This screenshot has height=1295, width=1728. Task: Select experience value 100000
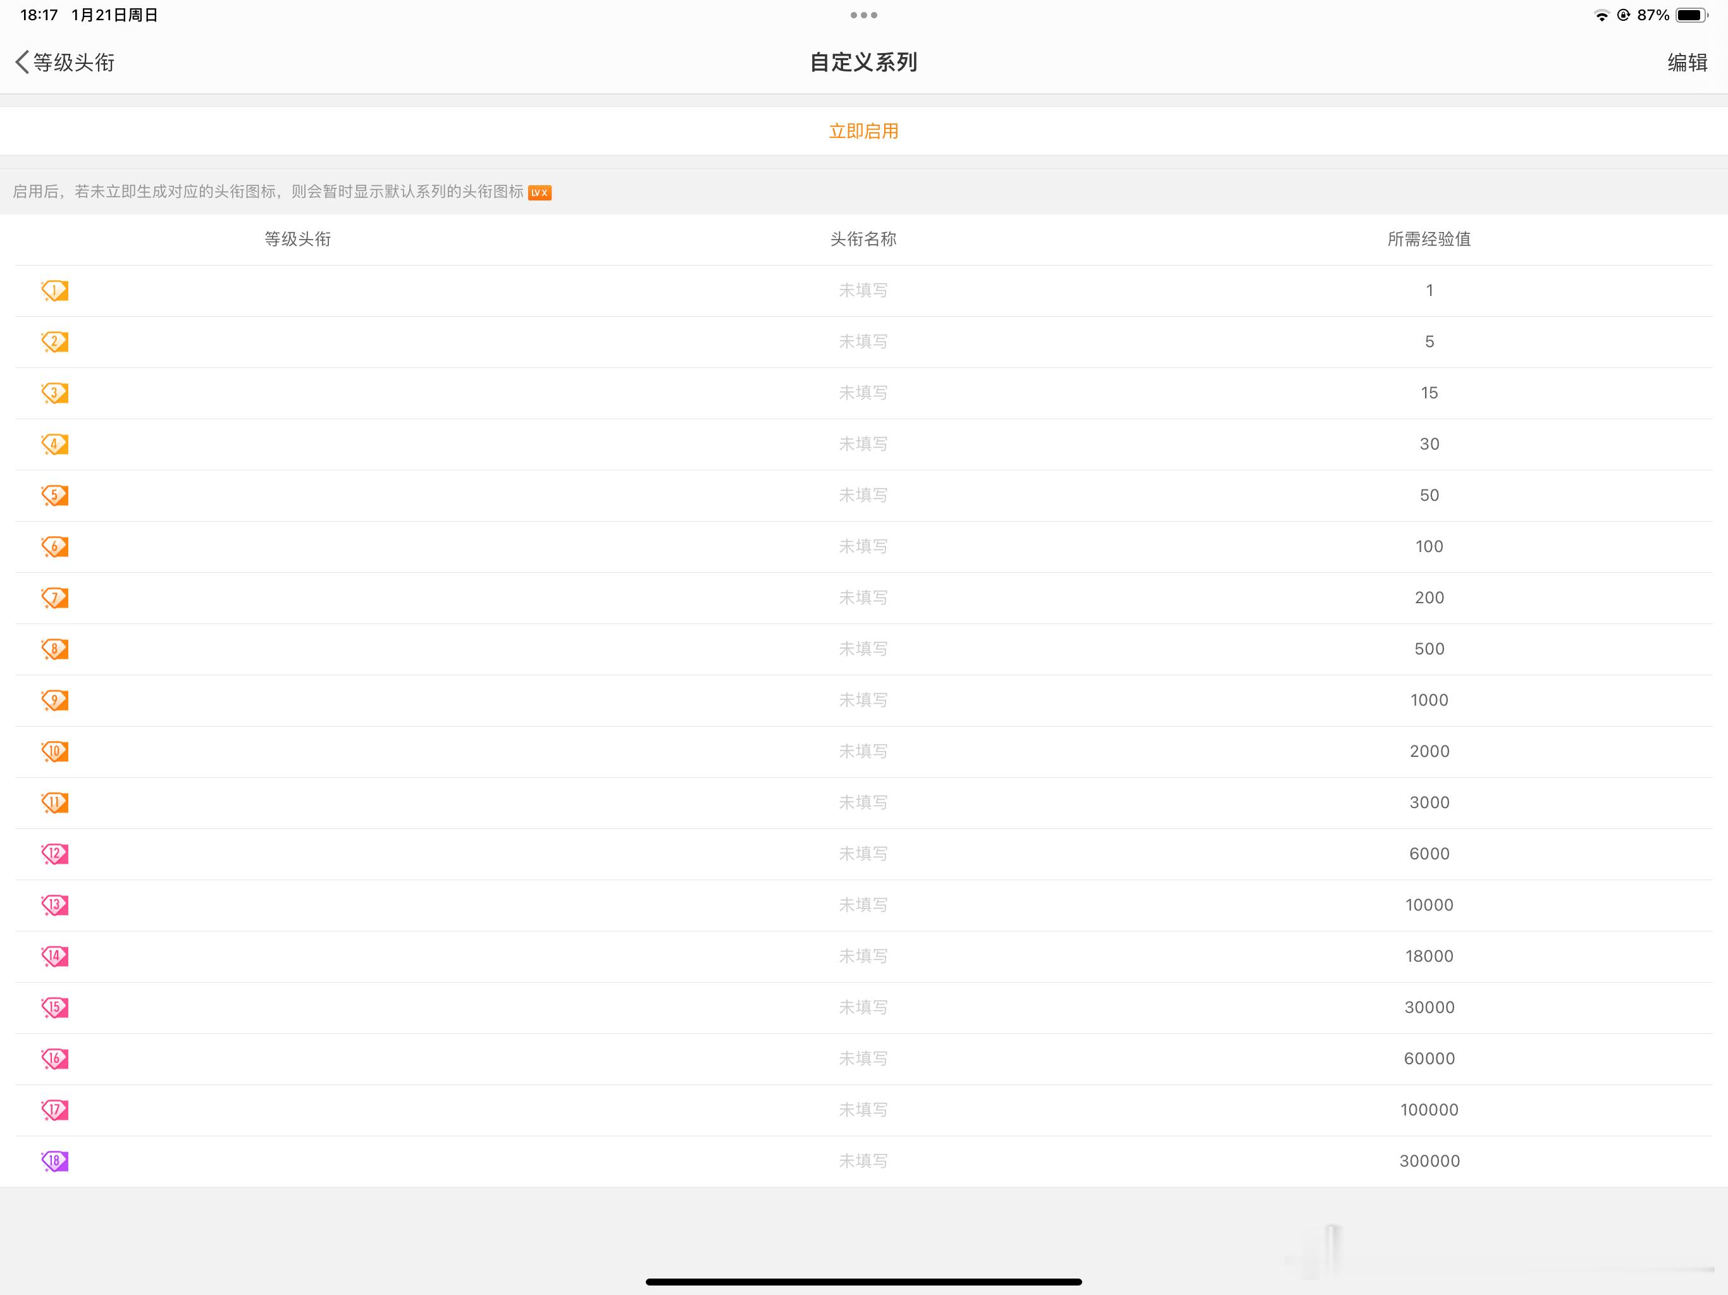click(x=1429, y=1110)
